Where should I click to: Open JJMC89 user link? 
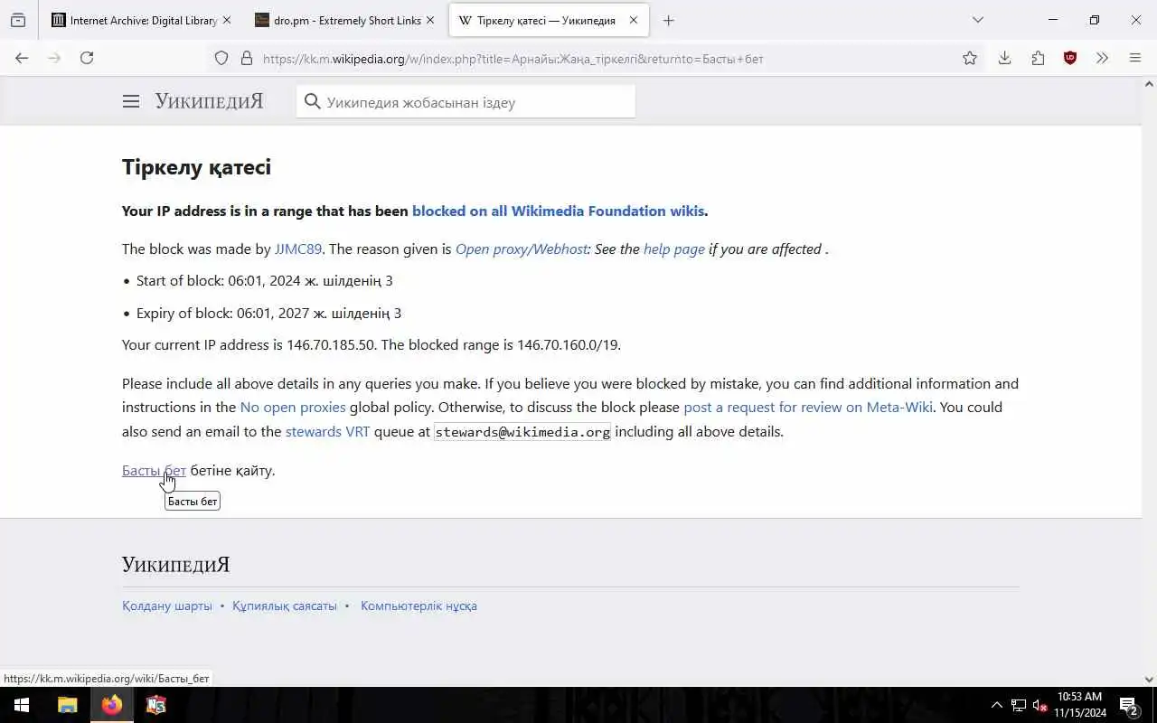298,249
